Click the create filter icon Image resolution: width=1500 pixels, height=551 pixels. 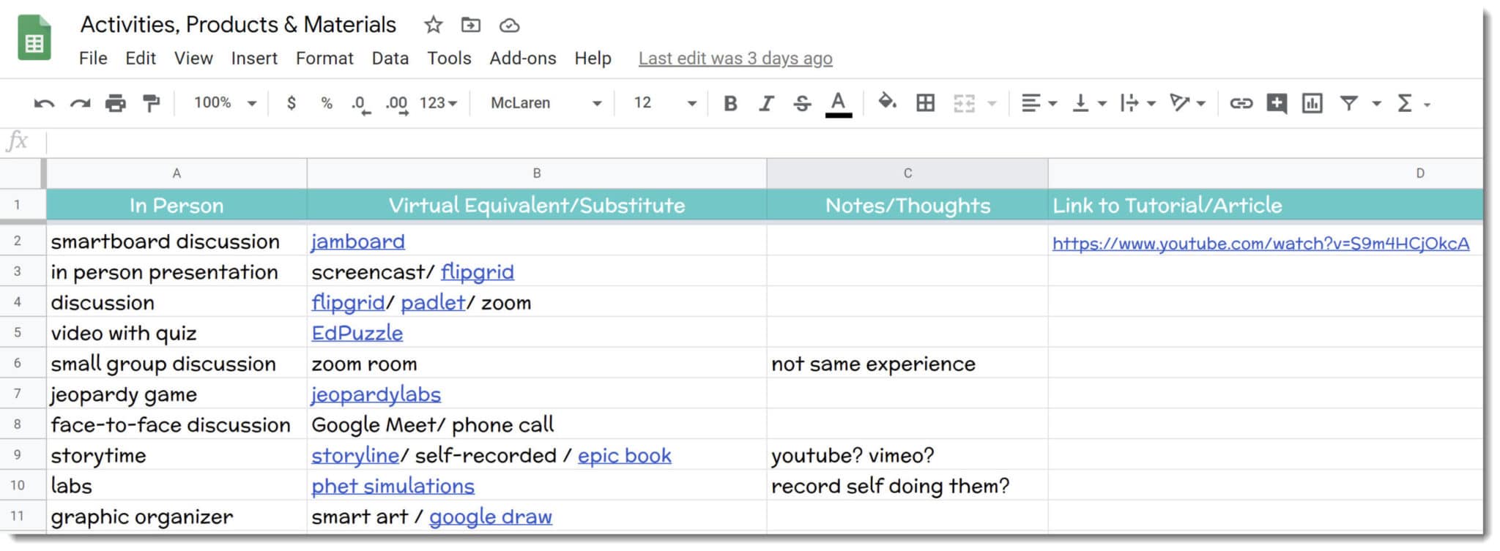click(1348, 103)
